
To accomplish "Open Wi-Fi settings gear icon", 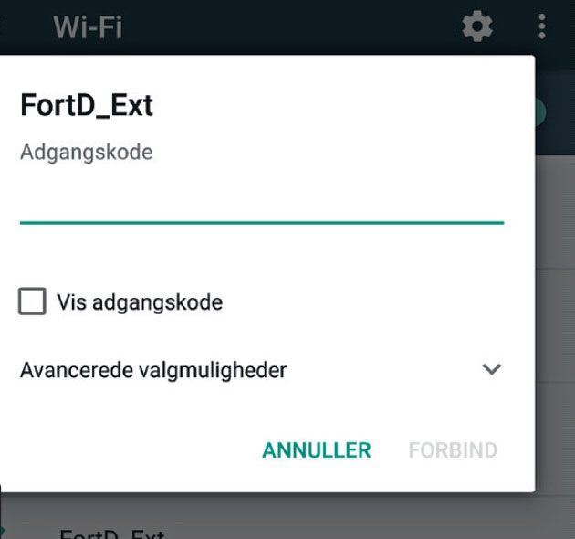I will tap(476, 26).
